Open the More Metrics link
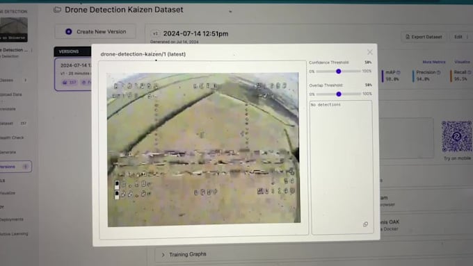Screen dimensions: 473x266 [434, 62]
